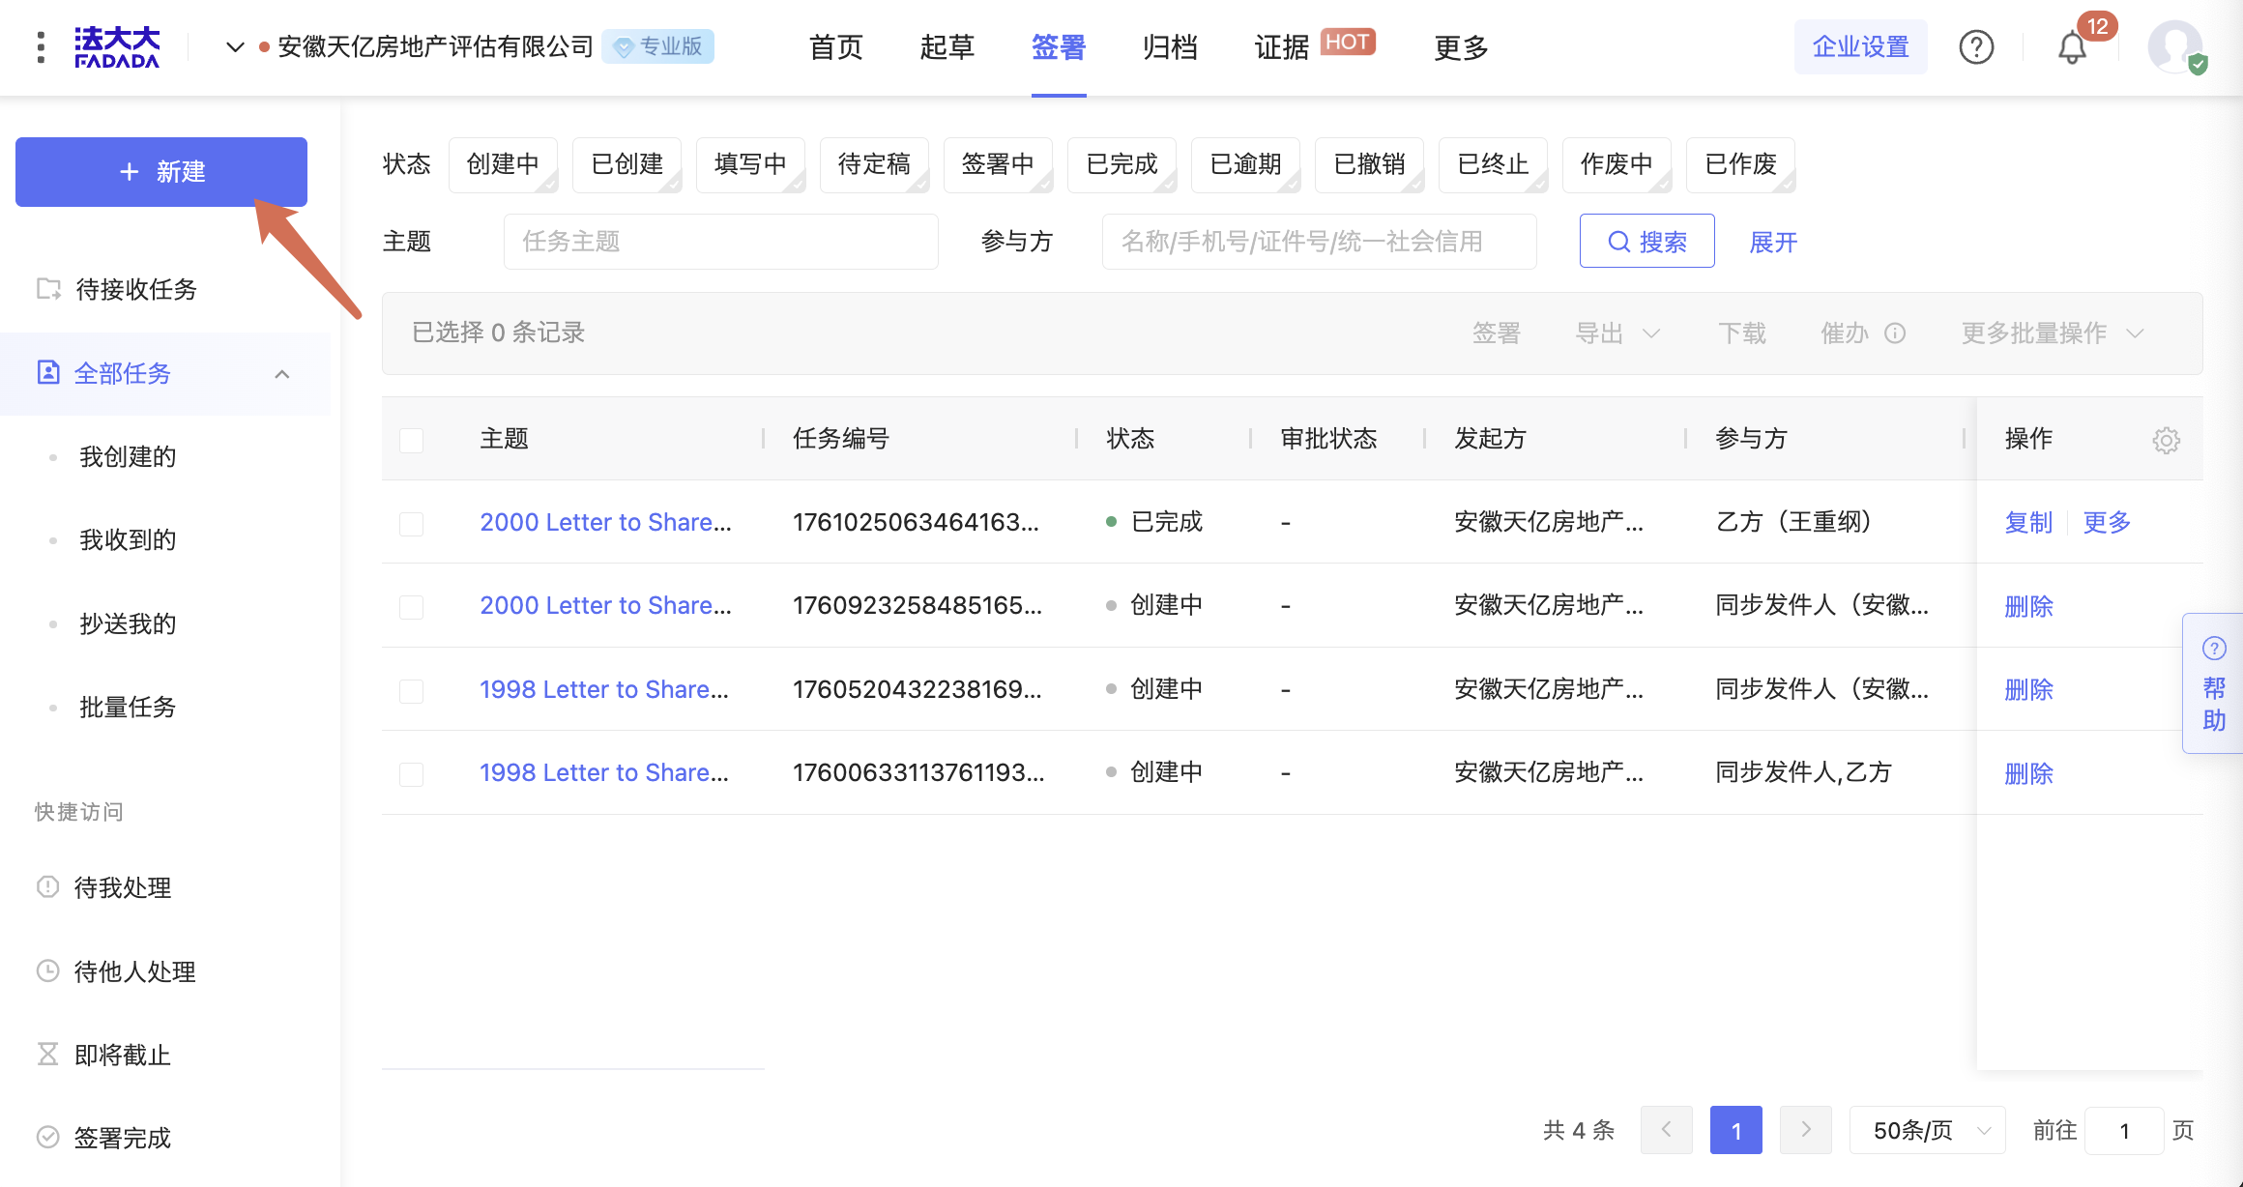Click the user avatar icon
The width and height of the screenshot is (2243, 1187).
(2174, 47)
